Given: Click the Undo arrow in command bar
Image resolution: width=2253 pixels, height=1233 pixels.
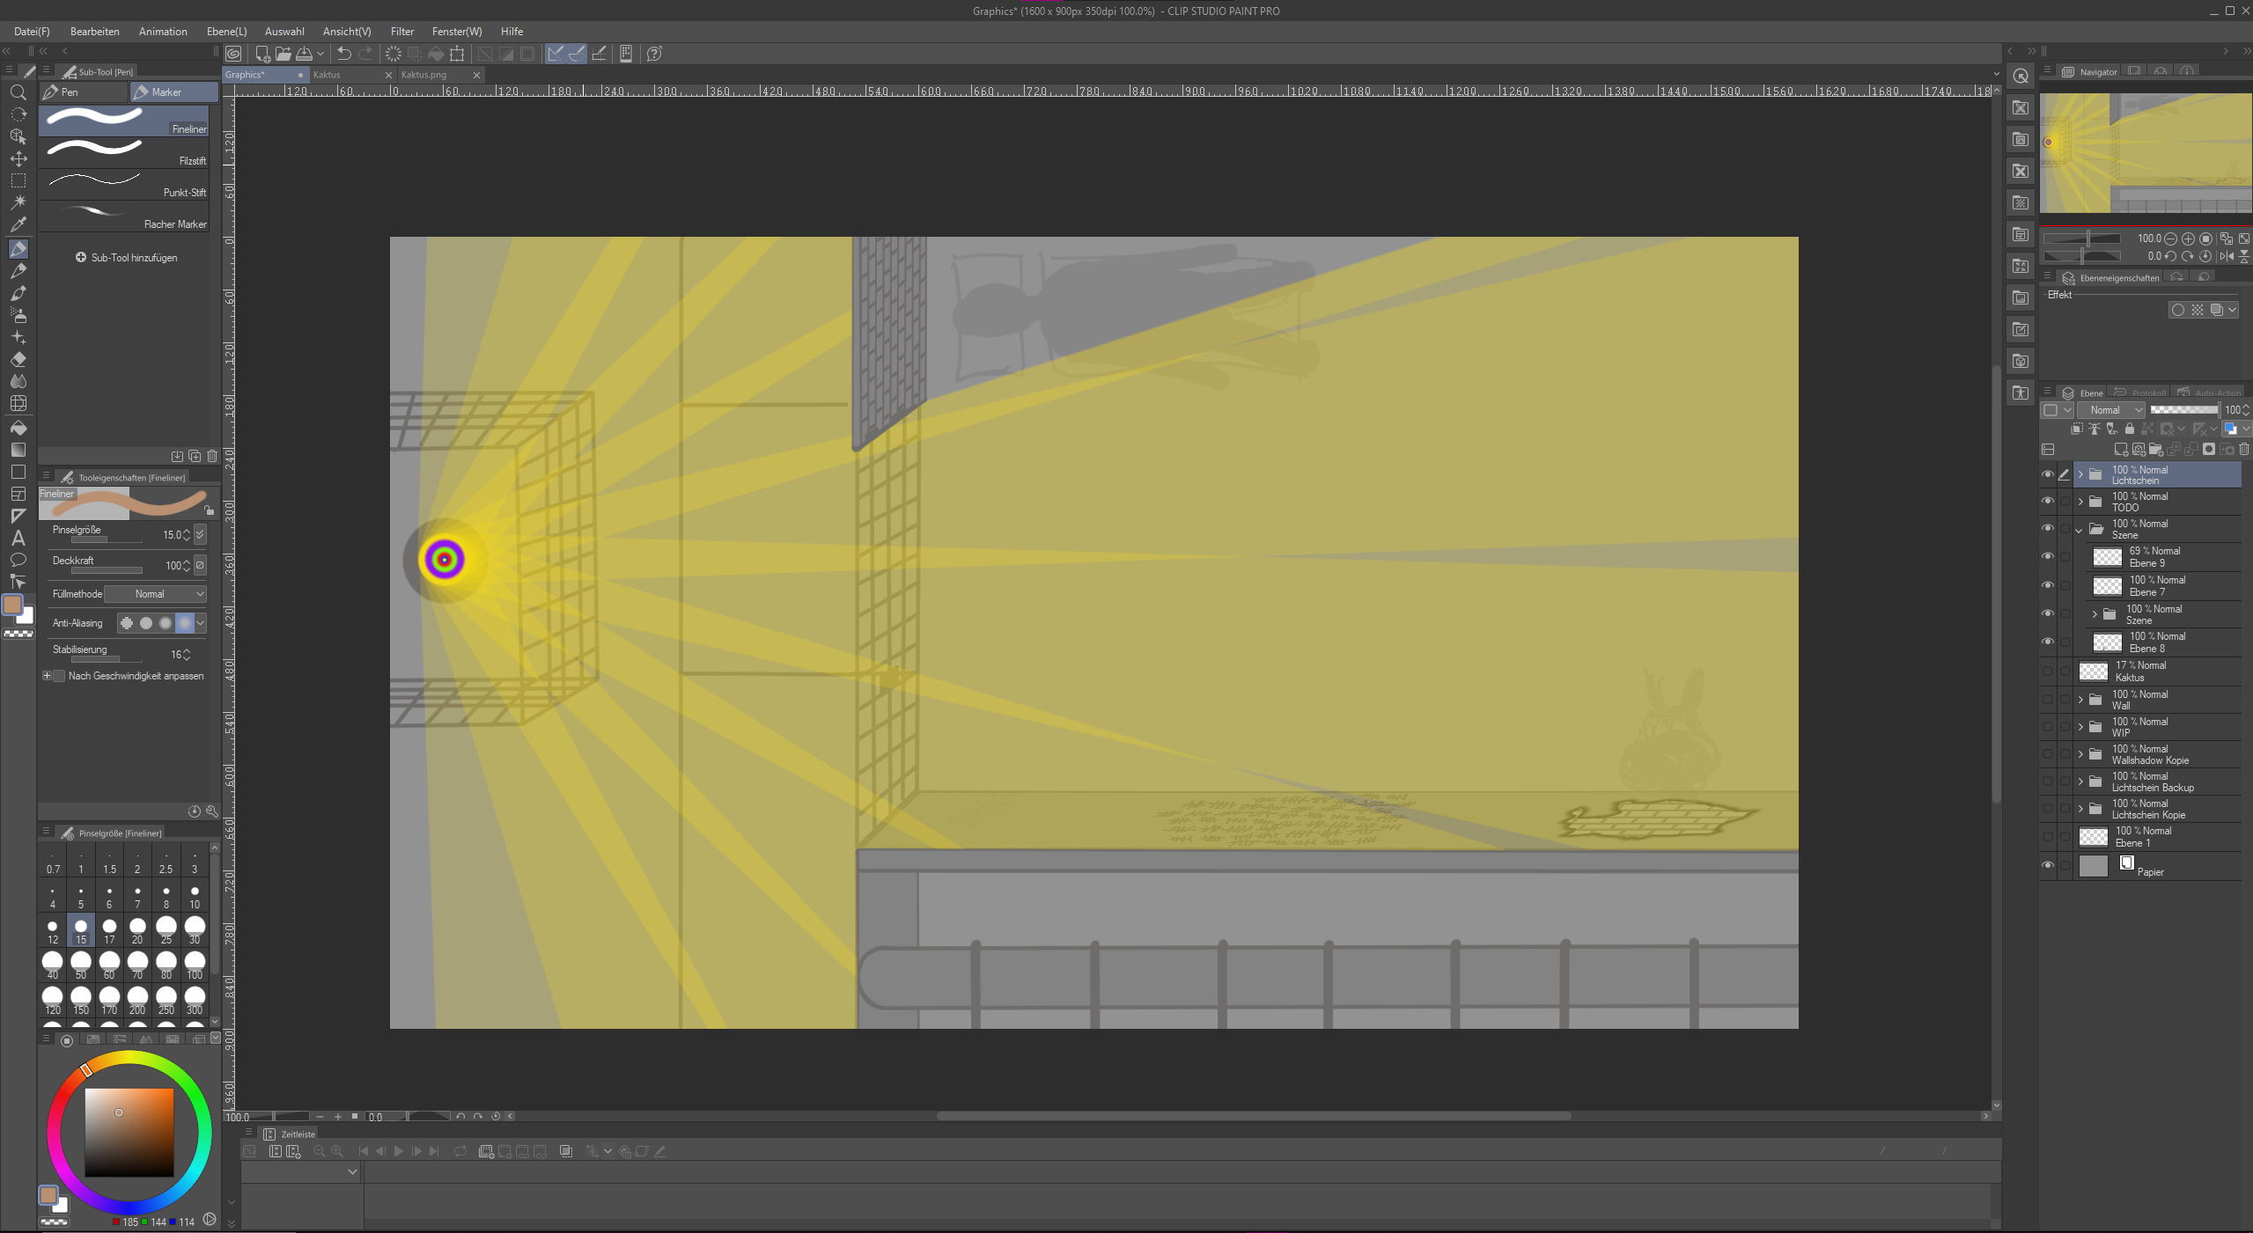Looking at the screenshot, I should click(x=344, y=54).
